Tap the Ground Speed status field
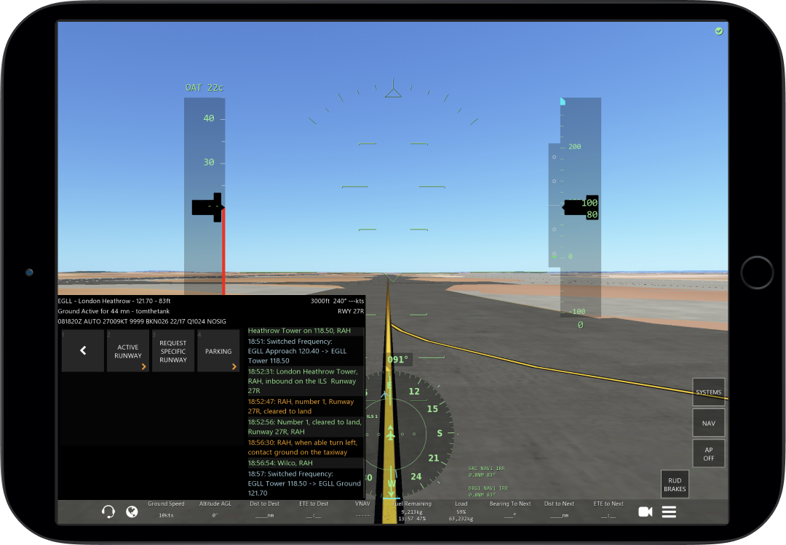This screenshot has width=786, height=545. pos(166,509)
